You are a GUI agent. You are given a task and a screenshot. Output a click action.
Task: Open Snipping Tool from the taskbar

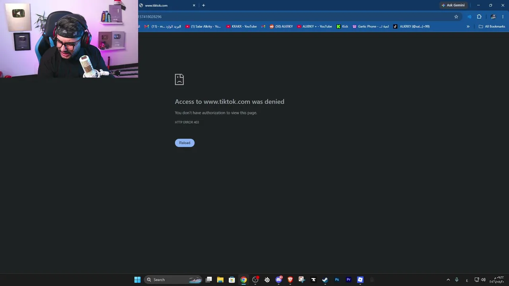pos(302,280)
